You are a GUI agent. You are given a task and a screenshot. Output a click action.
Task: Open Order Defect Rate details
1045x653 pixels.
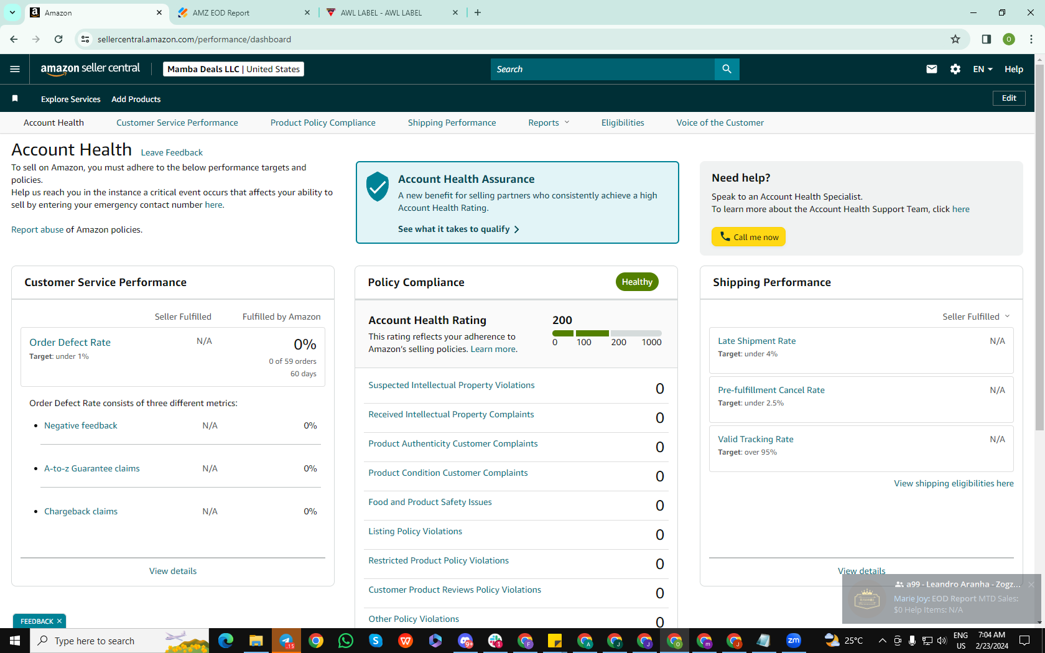point(70,342)
